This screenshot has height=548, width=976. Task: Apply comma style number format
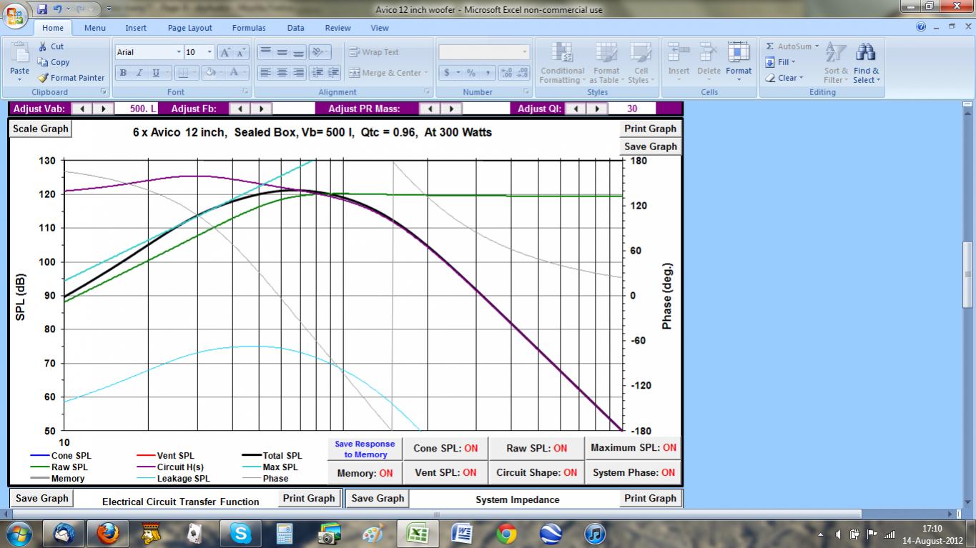tap(488, 73)
